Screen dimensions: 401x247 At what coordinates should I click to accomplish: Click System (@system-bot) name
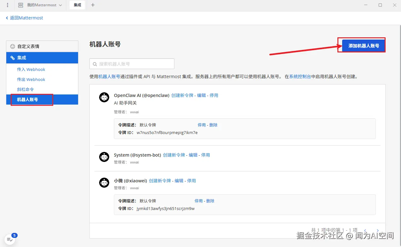click(138, 155)
